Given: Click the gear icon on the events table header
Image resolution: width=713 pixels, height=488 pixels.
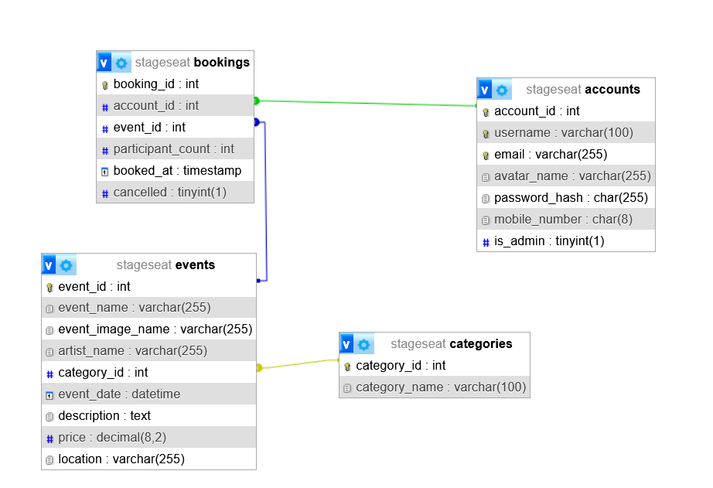Looking at the screenshot, I should tap(65, 264).
